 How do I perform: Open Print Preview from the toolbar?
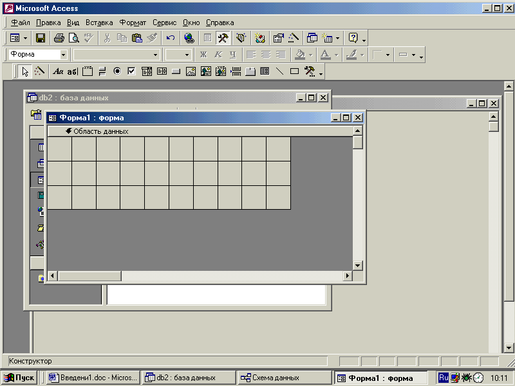click(x=74, y=38)
